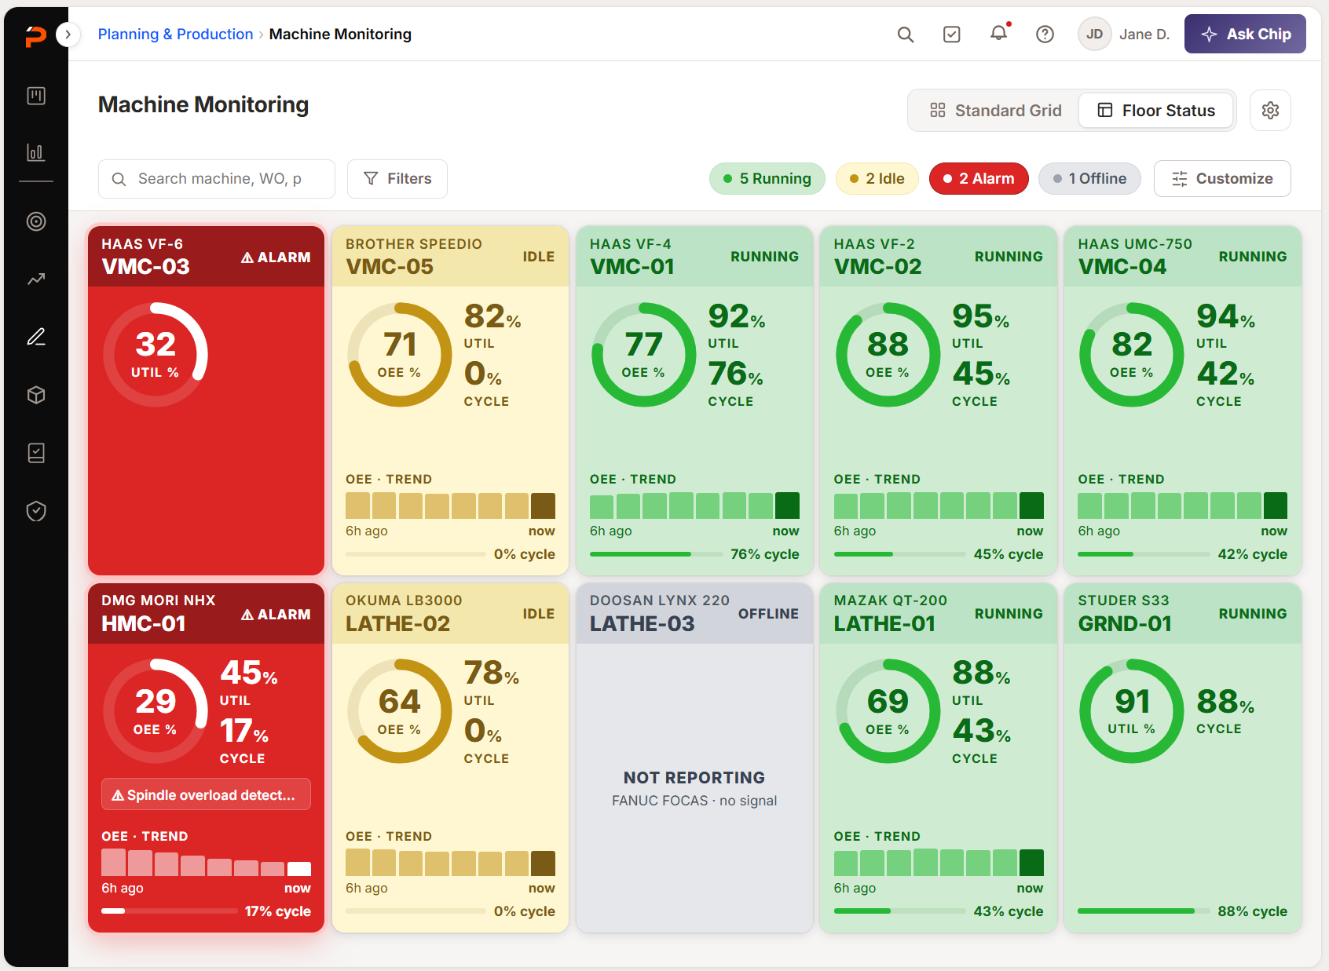Screen dimensions: 1329x971
Task: Toggle the 5 Running status filter
Action: [x=767, y=179]
